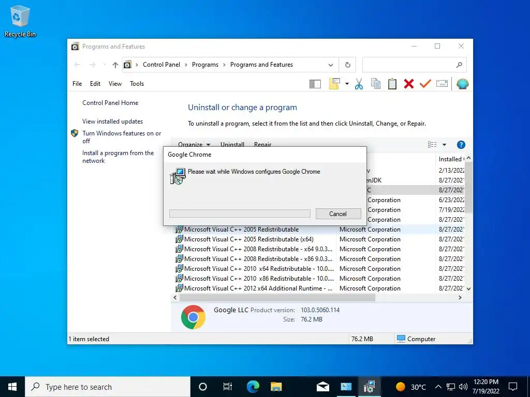Click the Paste clipboard icon
The width and height of the screenshot is (530, 397).
coord(392,84)
